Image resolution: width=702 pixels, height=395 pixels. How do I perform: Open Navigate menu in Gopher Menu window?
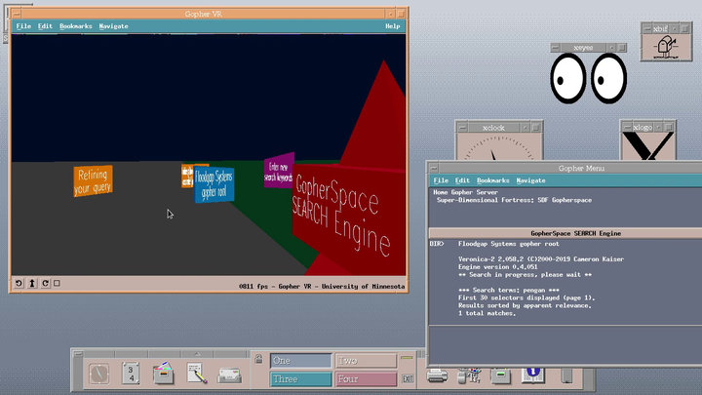[530, 180]
